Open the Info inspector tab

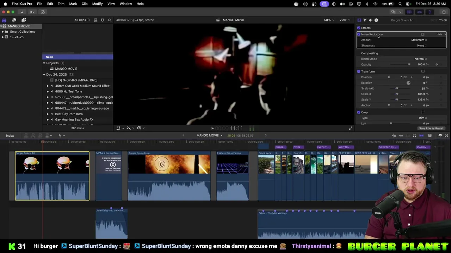376,20
